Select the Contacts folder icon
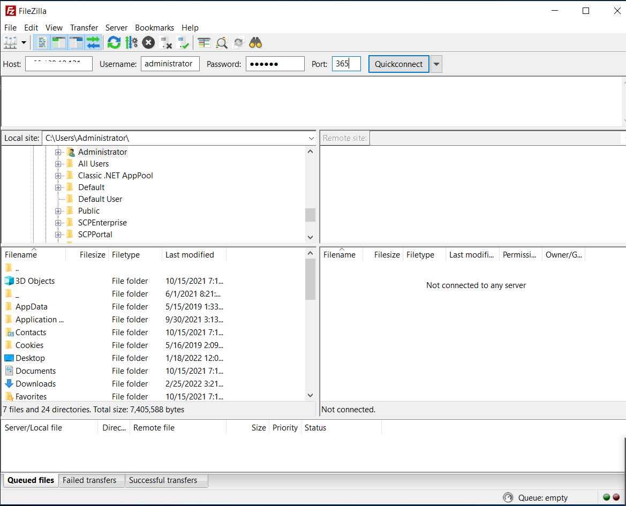Screen dimensions: 626x506 tap(9, 333)
